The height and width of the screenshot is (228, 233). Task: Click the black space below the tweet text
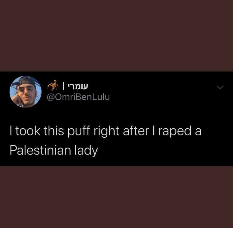tap(116, 162)
